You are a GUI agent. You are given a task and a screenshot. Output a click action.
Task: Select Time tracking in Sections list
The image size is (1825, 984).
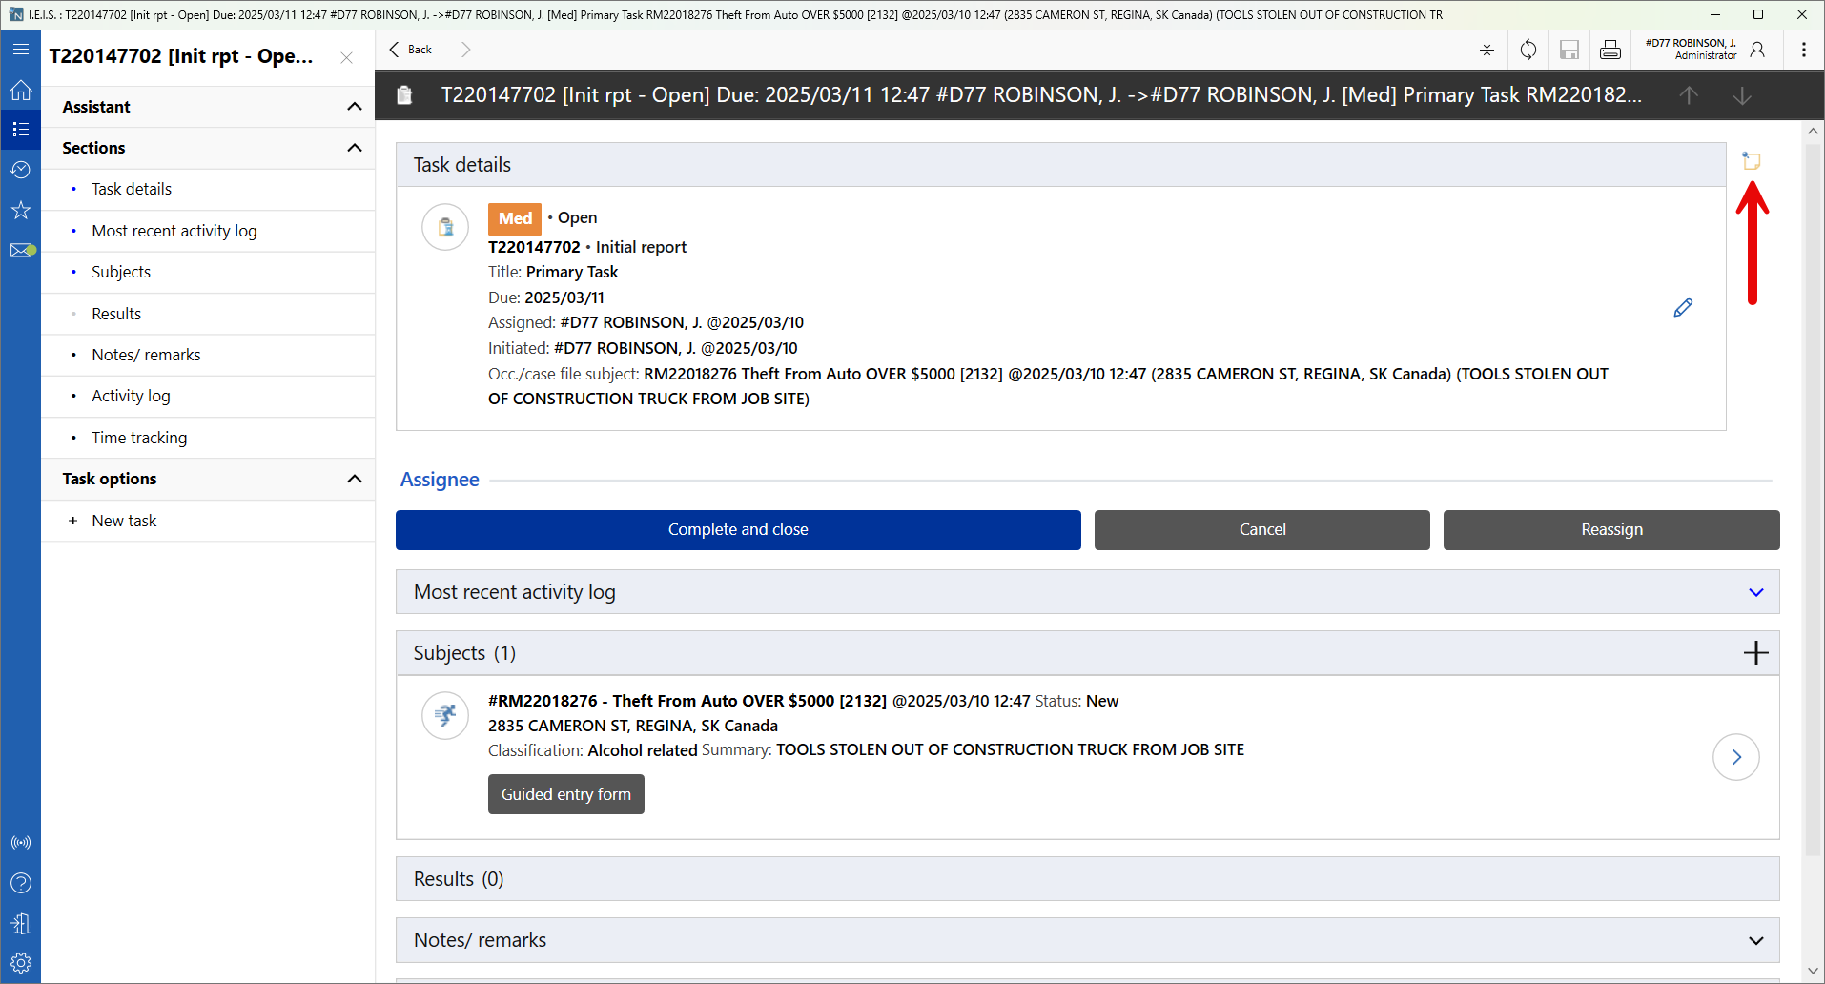[x=139, y=438]
